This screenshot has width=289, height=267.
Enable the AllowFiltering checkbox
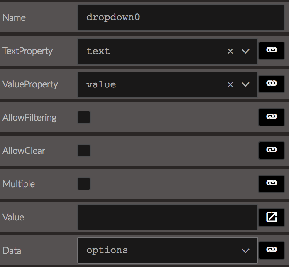[x=84, y=117]
